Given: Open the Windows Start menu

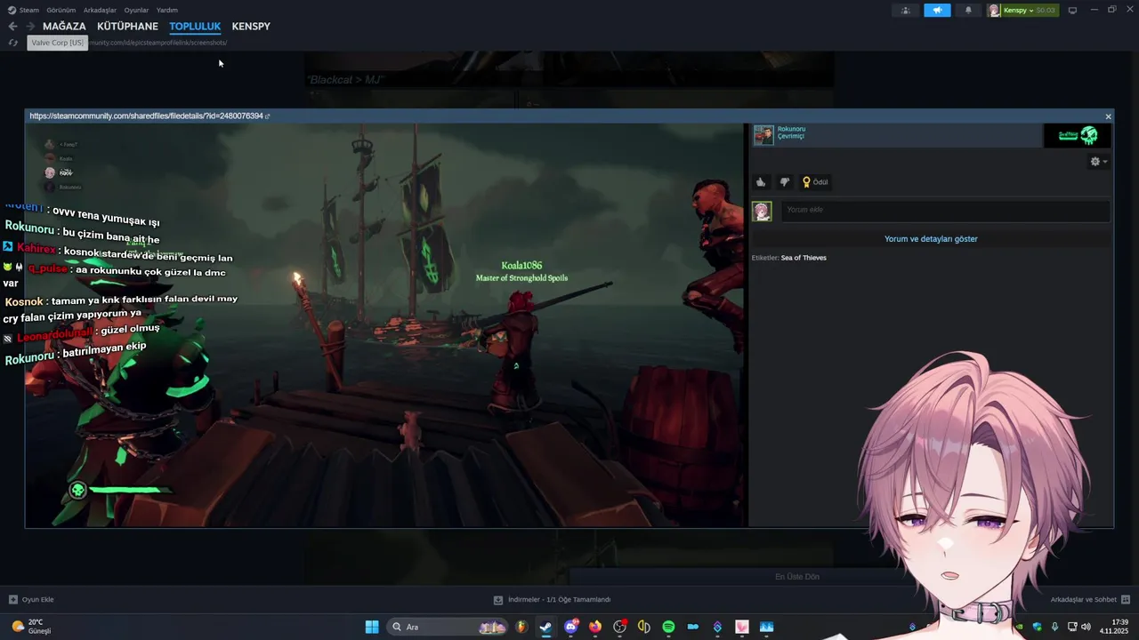Looking at the screenshot, I should pyautogui.click(x=372, y=627).
